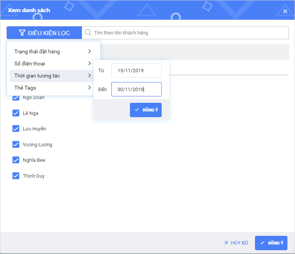
Task: Click the bottom Đồng ý confirm button
Action: click(271, 243)
